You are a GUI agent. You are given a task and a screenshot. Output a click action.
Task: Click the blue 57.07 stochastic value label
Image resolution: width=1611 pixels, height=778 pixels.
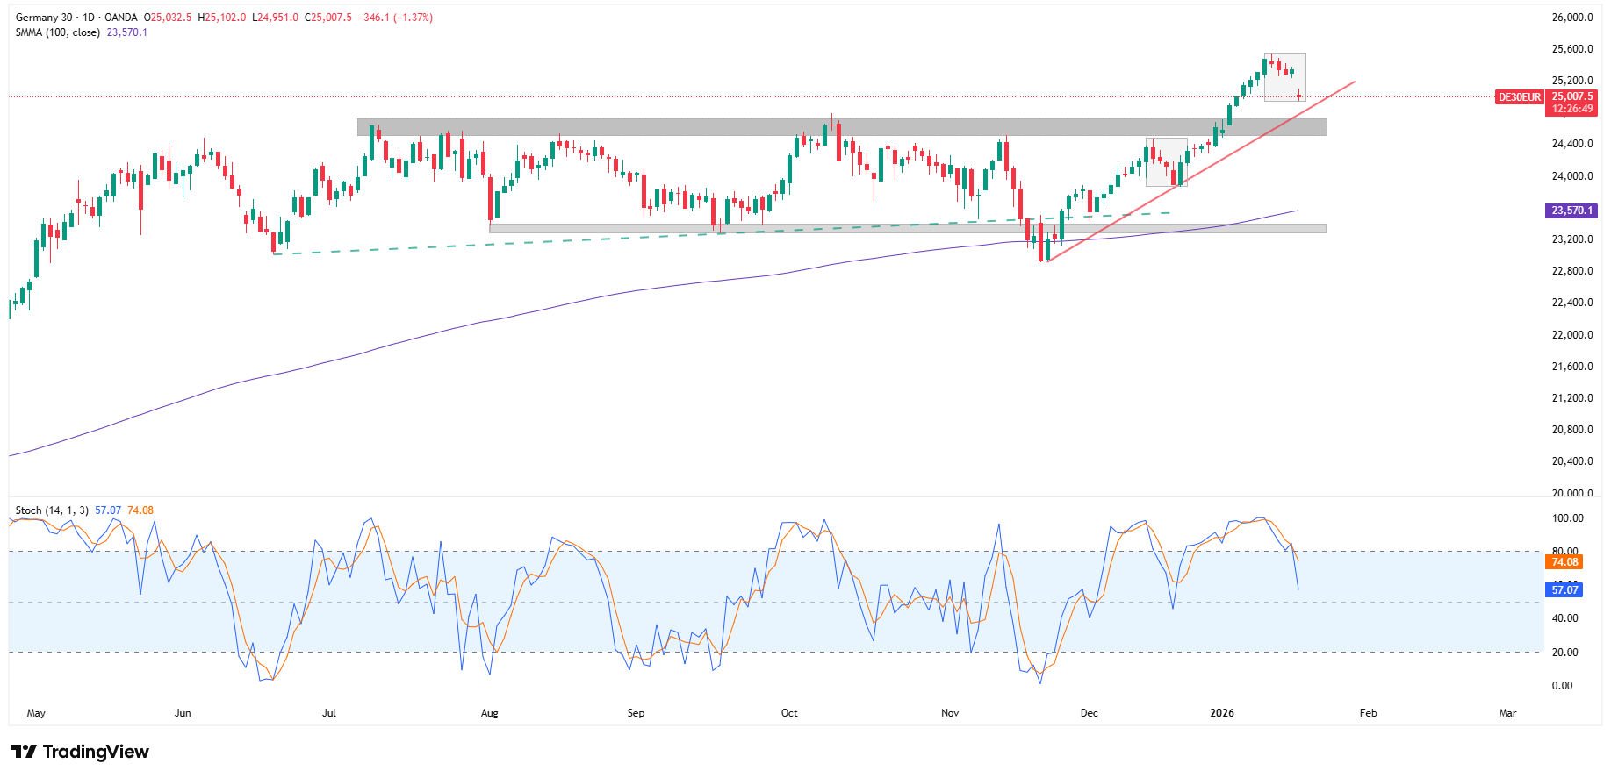point(1564,590)
